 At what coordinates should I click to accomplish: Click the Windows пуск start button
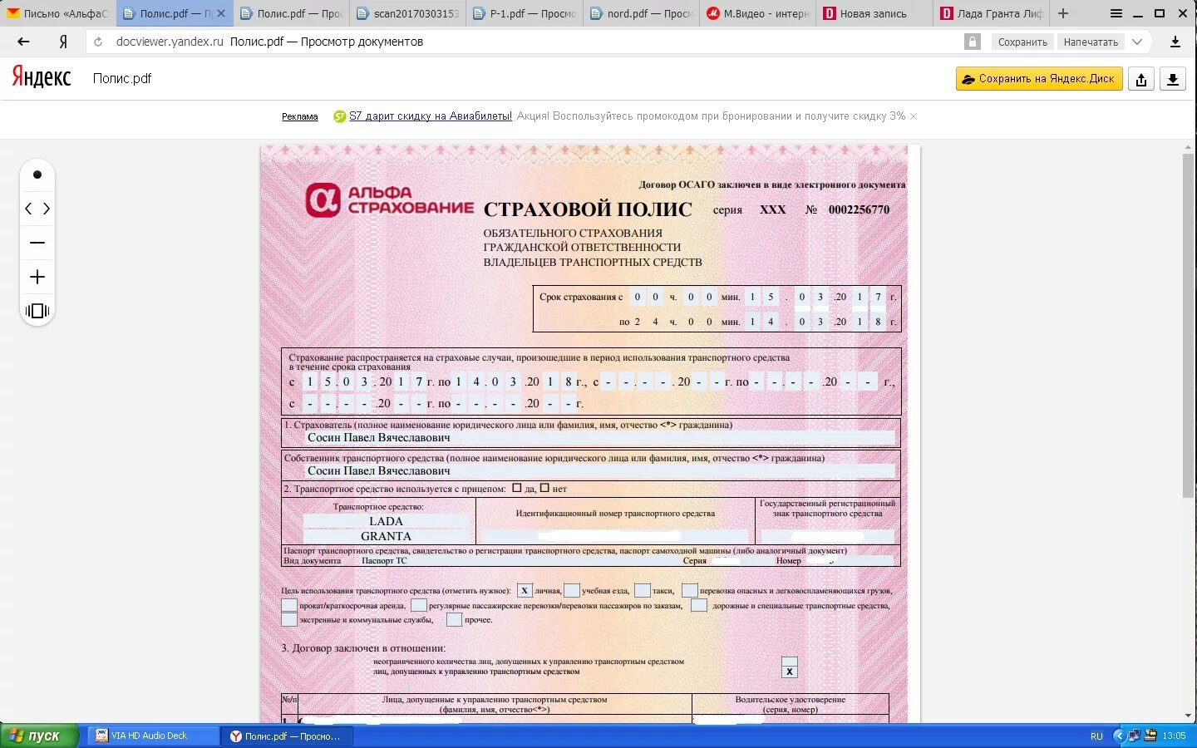[x=39, y=736]
